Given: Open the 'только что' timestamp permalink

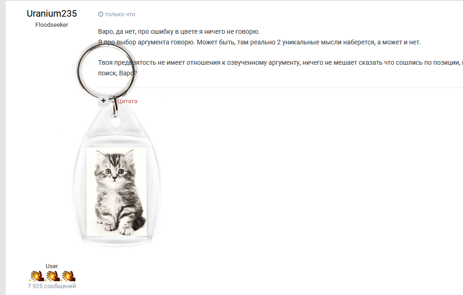Looking at the screenshot, I should pyautogui.click(x=120, y=14).
